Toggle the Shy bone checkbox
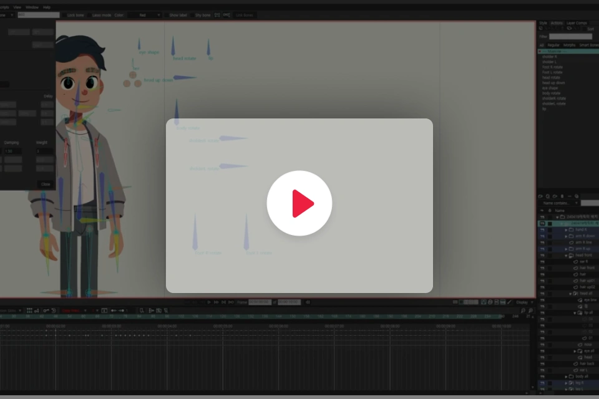The image size is (599, 399). tap(192, 15)
